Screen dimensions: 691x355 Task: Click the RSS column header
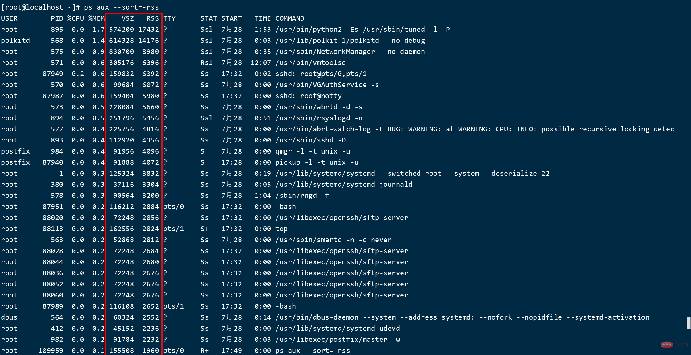point(152,18)
